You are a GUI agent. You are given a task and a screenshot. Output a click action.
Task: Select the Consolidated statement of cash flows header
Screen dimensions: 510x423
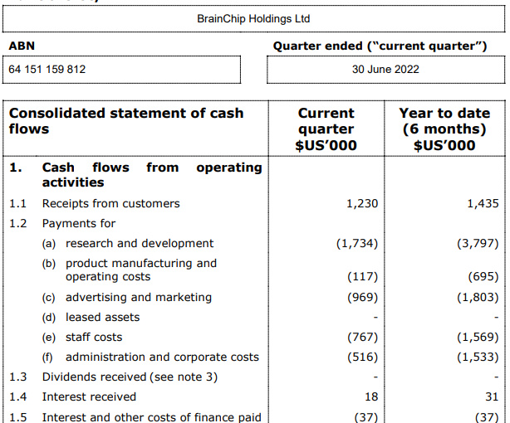coord(125,121)
